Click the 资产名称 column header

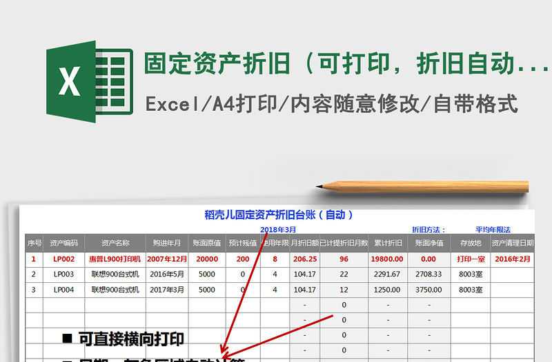[115, 243]
